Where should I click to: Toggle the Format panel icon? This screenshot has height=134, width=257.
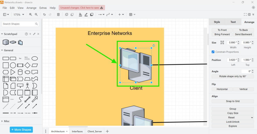point(249,15)
